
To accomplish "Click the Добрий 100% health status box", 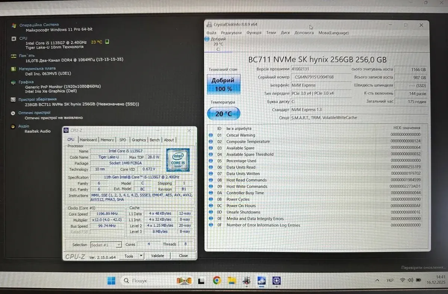I will [x=224, y=84].
